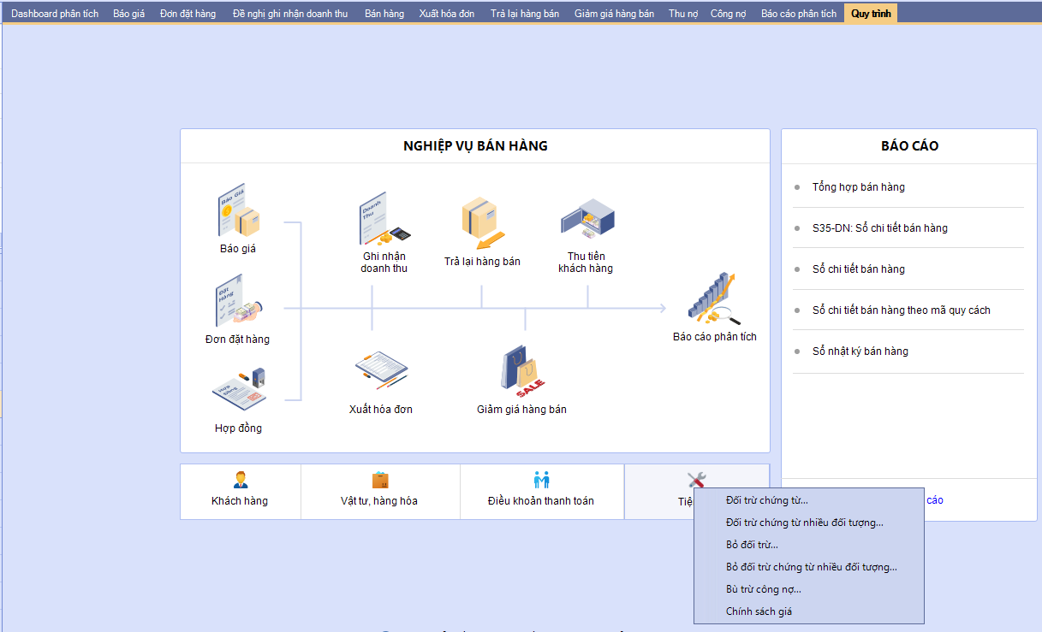Switch to the Dashboard phân tích tab
The width and height of the screenshot is (1042, 632).
(x=55, y=14)
